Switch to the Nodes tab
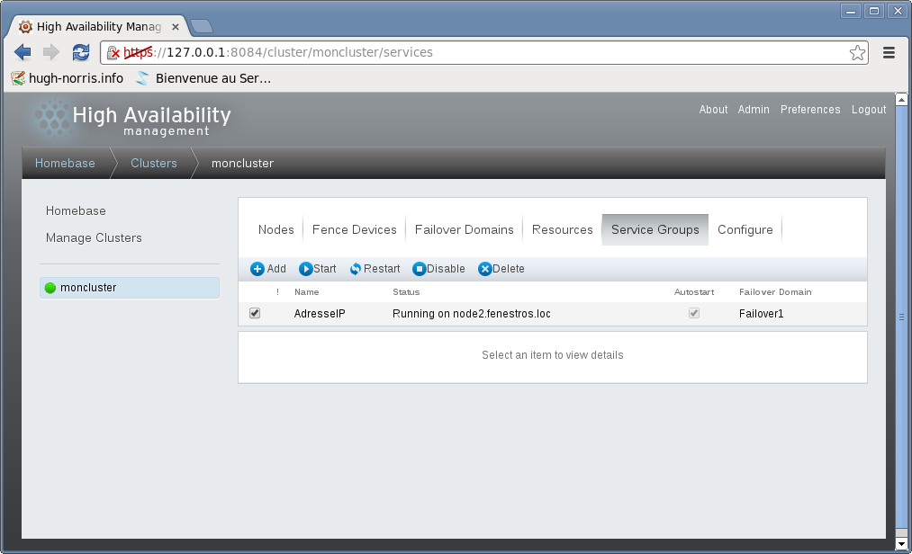Screen dimensions: 912x554 [275, 229]
